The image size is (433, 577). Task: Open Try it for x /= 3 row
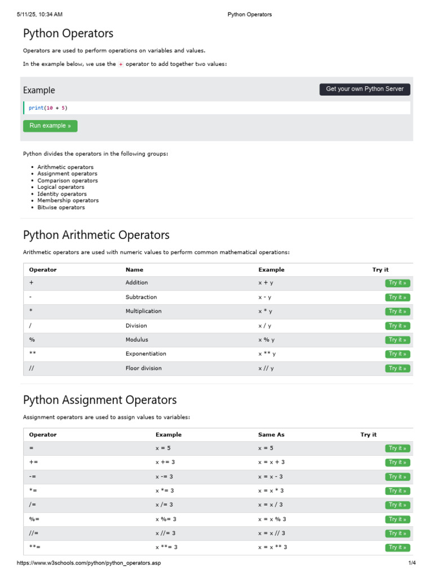[397, 505]
